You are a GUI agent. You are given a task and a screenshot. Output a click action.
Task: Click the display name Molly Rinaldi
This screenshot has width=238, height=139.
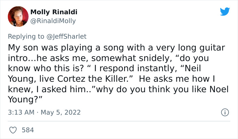[x=54, y=12]
